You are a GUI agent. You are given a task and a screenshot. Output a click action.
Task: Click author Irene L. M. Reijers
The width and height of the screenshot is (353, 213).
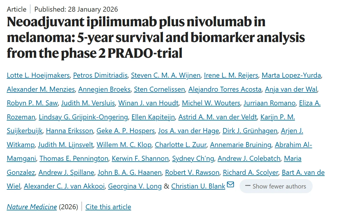coord(231,75)
